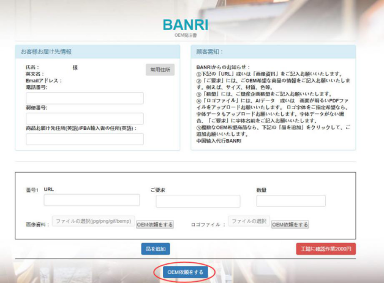Select the 商品お届け先住所 delivery address field
The height and width of the screenshot is (283, 384).
[85, 139]
